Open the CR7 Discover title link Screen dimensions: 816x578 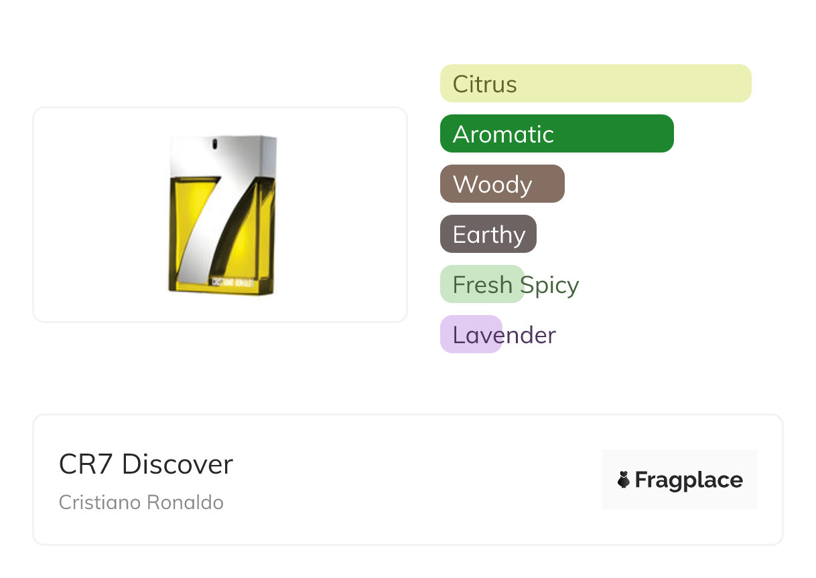click(x=146, y=464)
